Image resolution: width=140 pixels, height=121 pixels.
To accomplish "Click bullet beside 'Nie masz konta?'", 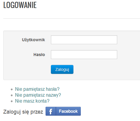I will click(12, 101).
